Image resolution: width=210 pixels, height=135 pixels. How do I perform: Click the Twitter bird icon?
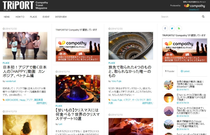172,28
